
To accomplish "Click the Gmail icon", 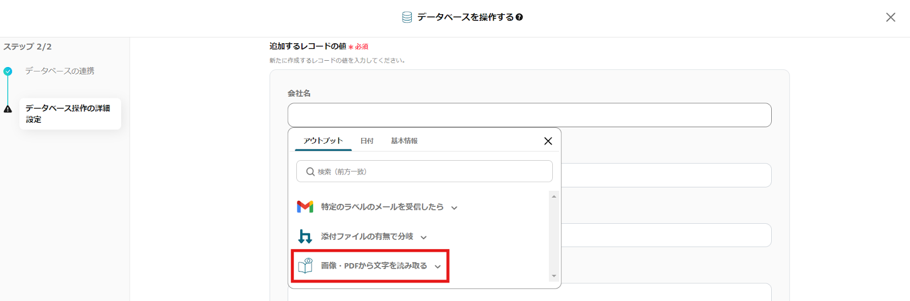I will [x=305, y=207].
